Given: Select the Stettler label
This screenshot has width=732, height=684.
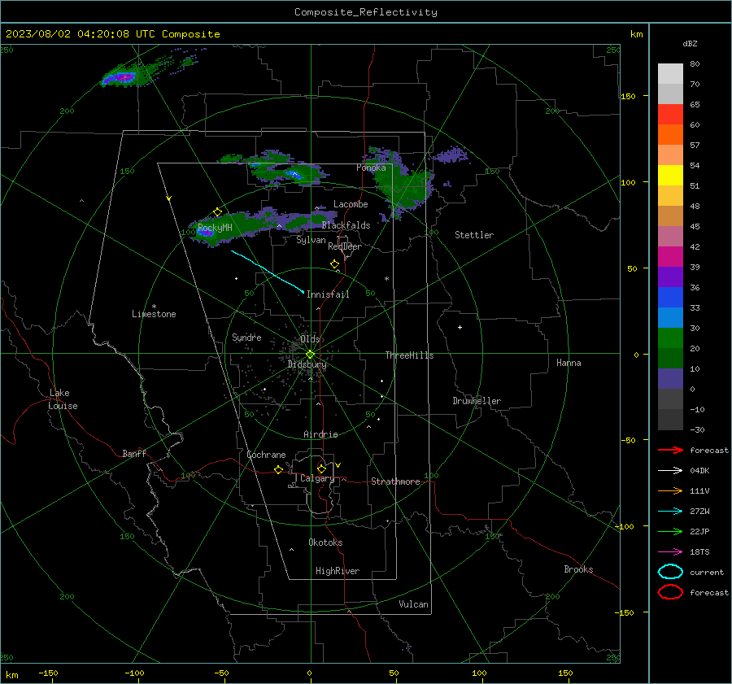Looking at the screenshot, I should pos(474,235).
